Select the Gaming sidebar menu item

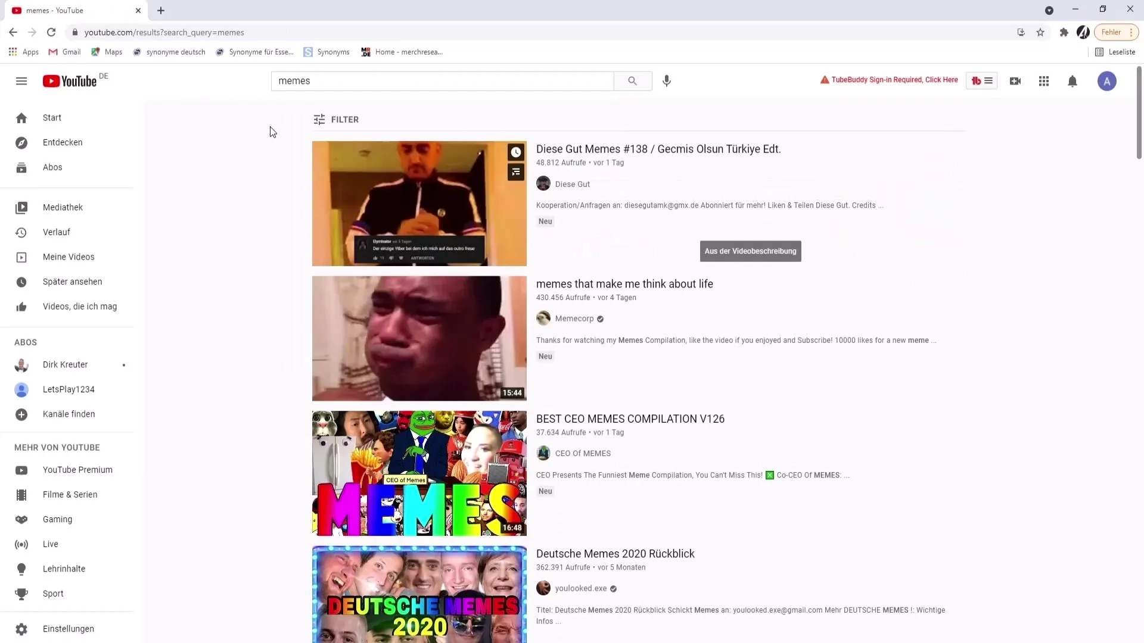click(x=57, y=519)
